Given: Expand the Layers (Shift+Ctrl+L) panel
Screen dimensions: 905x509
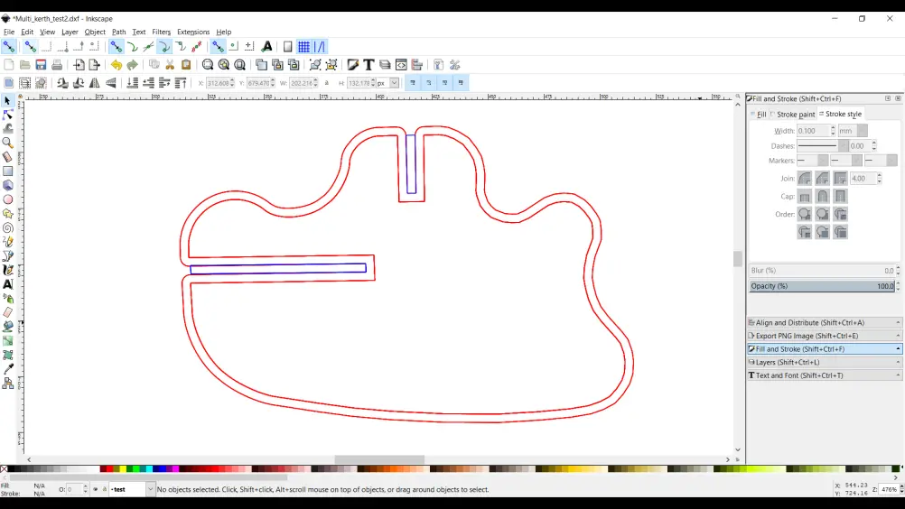Looking at the screenshot, I should (x=825, y=362).
